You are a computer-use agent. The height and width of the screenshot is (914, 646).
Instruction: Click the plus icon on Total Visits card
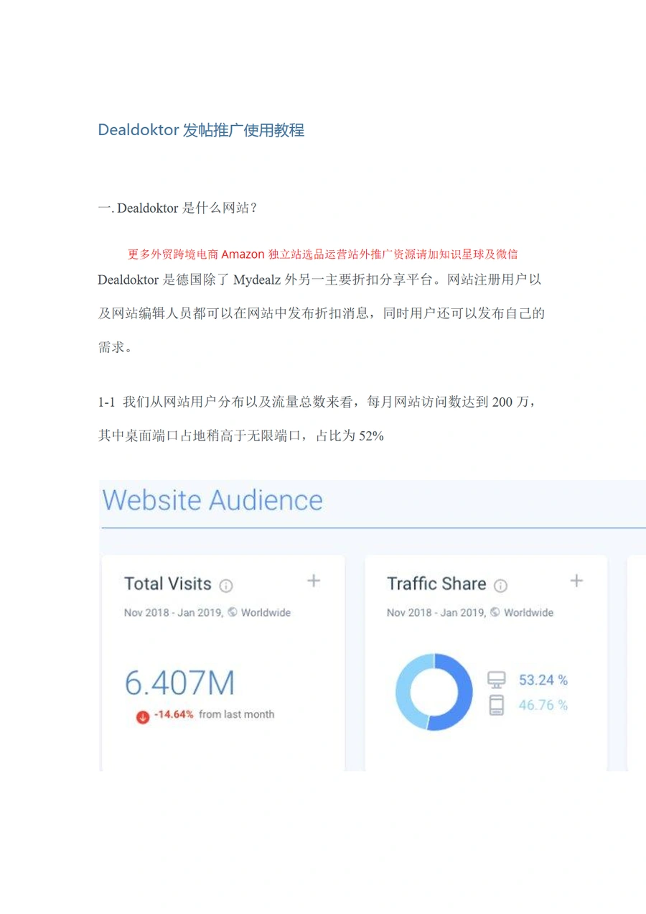click(x=314, y=581)
